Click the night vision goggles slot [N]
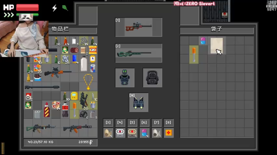The image size is (277, 155). tap(139, 102)
